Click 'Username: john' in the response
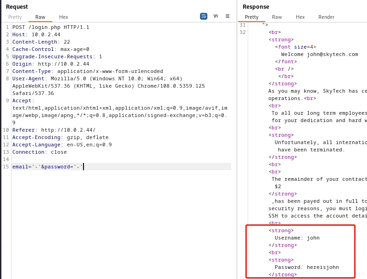Viewport: 367px width, 279px height. tap(297, 238)
